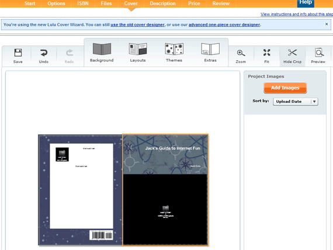Click the Add Images button
The width and height of the screenshot is (333, 250).
tap(285, 88)
